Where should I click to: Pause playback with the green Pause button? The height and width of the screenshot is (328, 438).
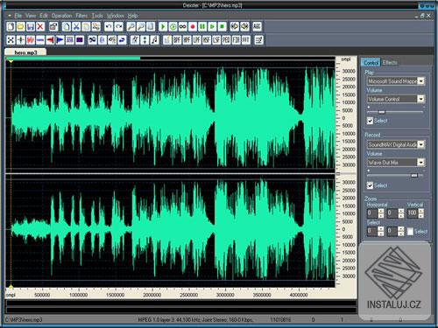(202, 26)
